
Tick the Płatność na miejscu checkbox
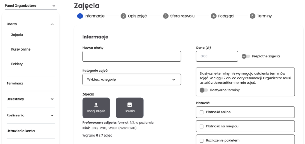coord(202,126)
